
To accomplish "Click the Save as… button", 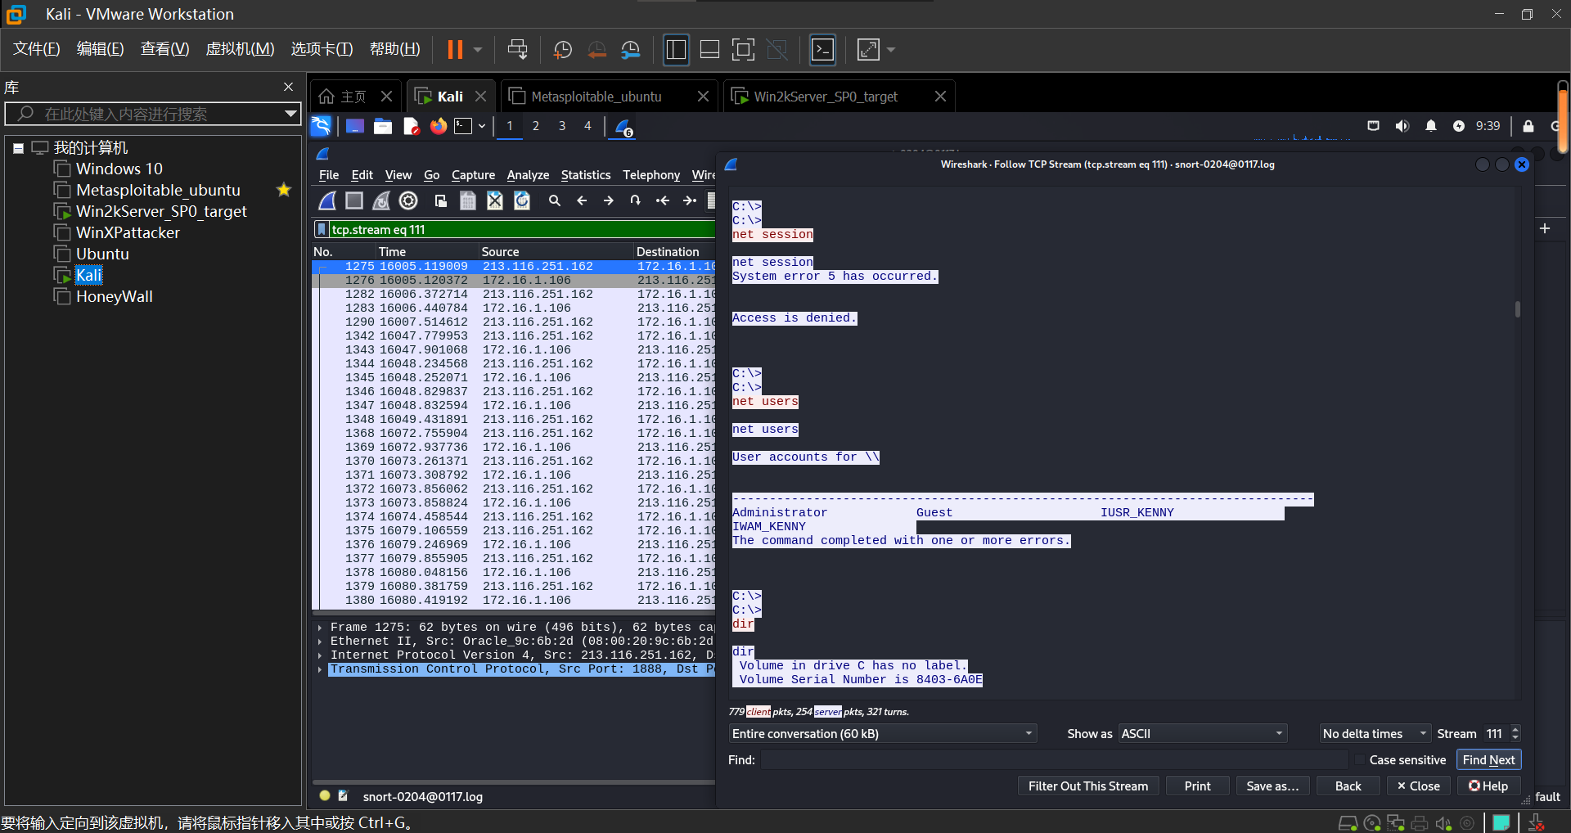I will tap(1272, 786).
